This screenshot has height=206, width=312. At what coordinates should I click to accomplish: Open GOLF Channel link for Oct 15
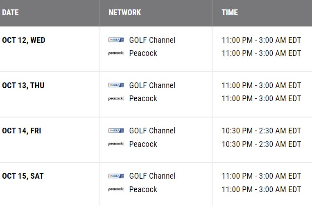[152, 176]
